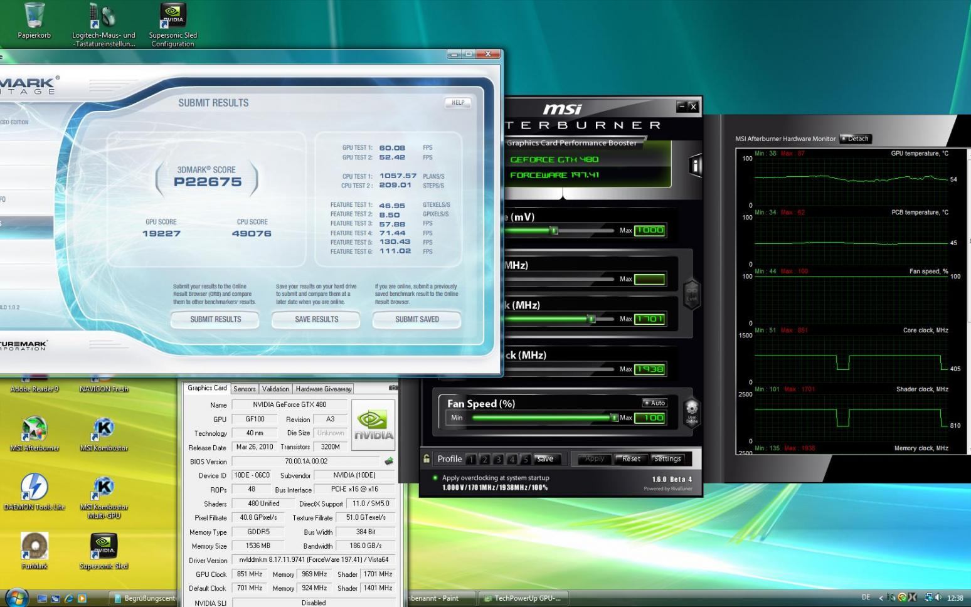Click the NVIDIA logo in GPU-Z
The height and width of the screenshot is (607, 971).
373,425
